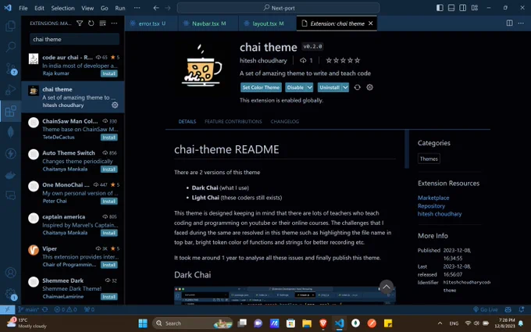531x332 pixels.
Task: Open the Run menu
Action: (120, 8)
